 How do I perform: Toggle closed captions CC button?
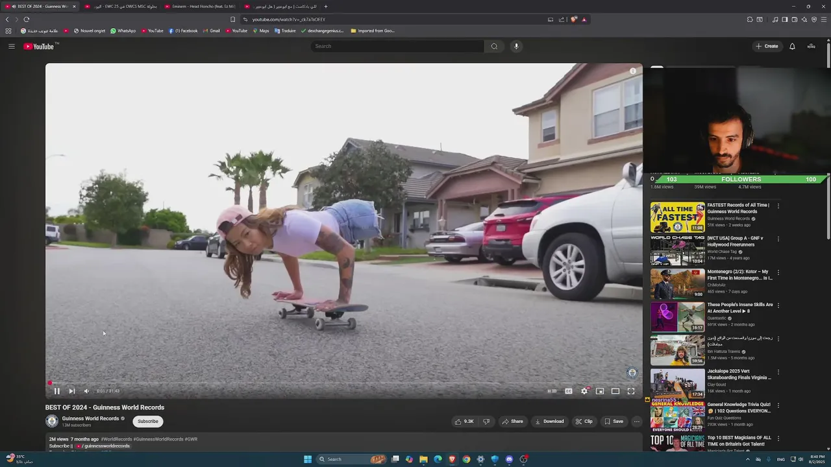[x=569, y=391]
